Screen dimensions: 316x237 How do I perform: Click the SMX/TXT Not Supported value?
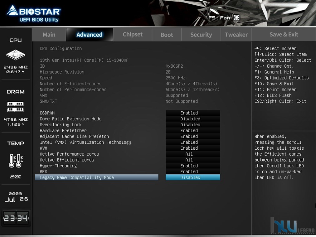(x=182, y=101)
